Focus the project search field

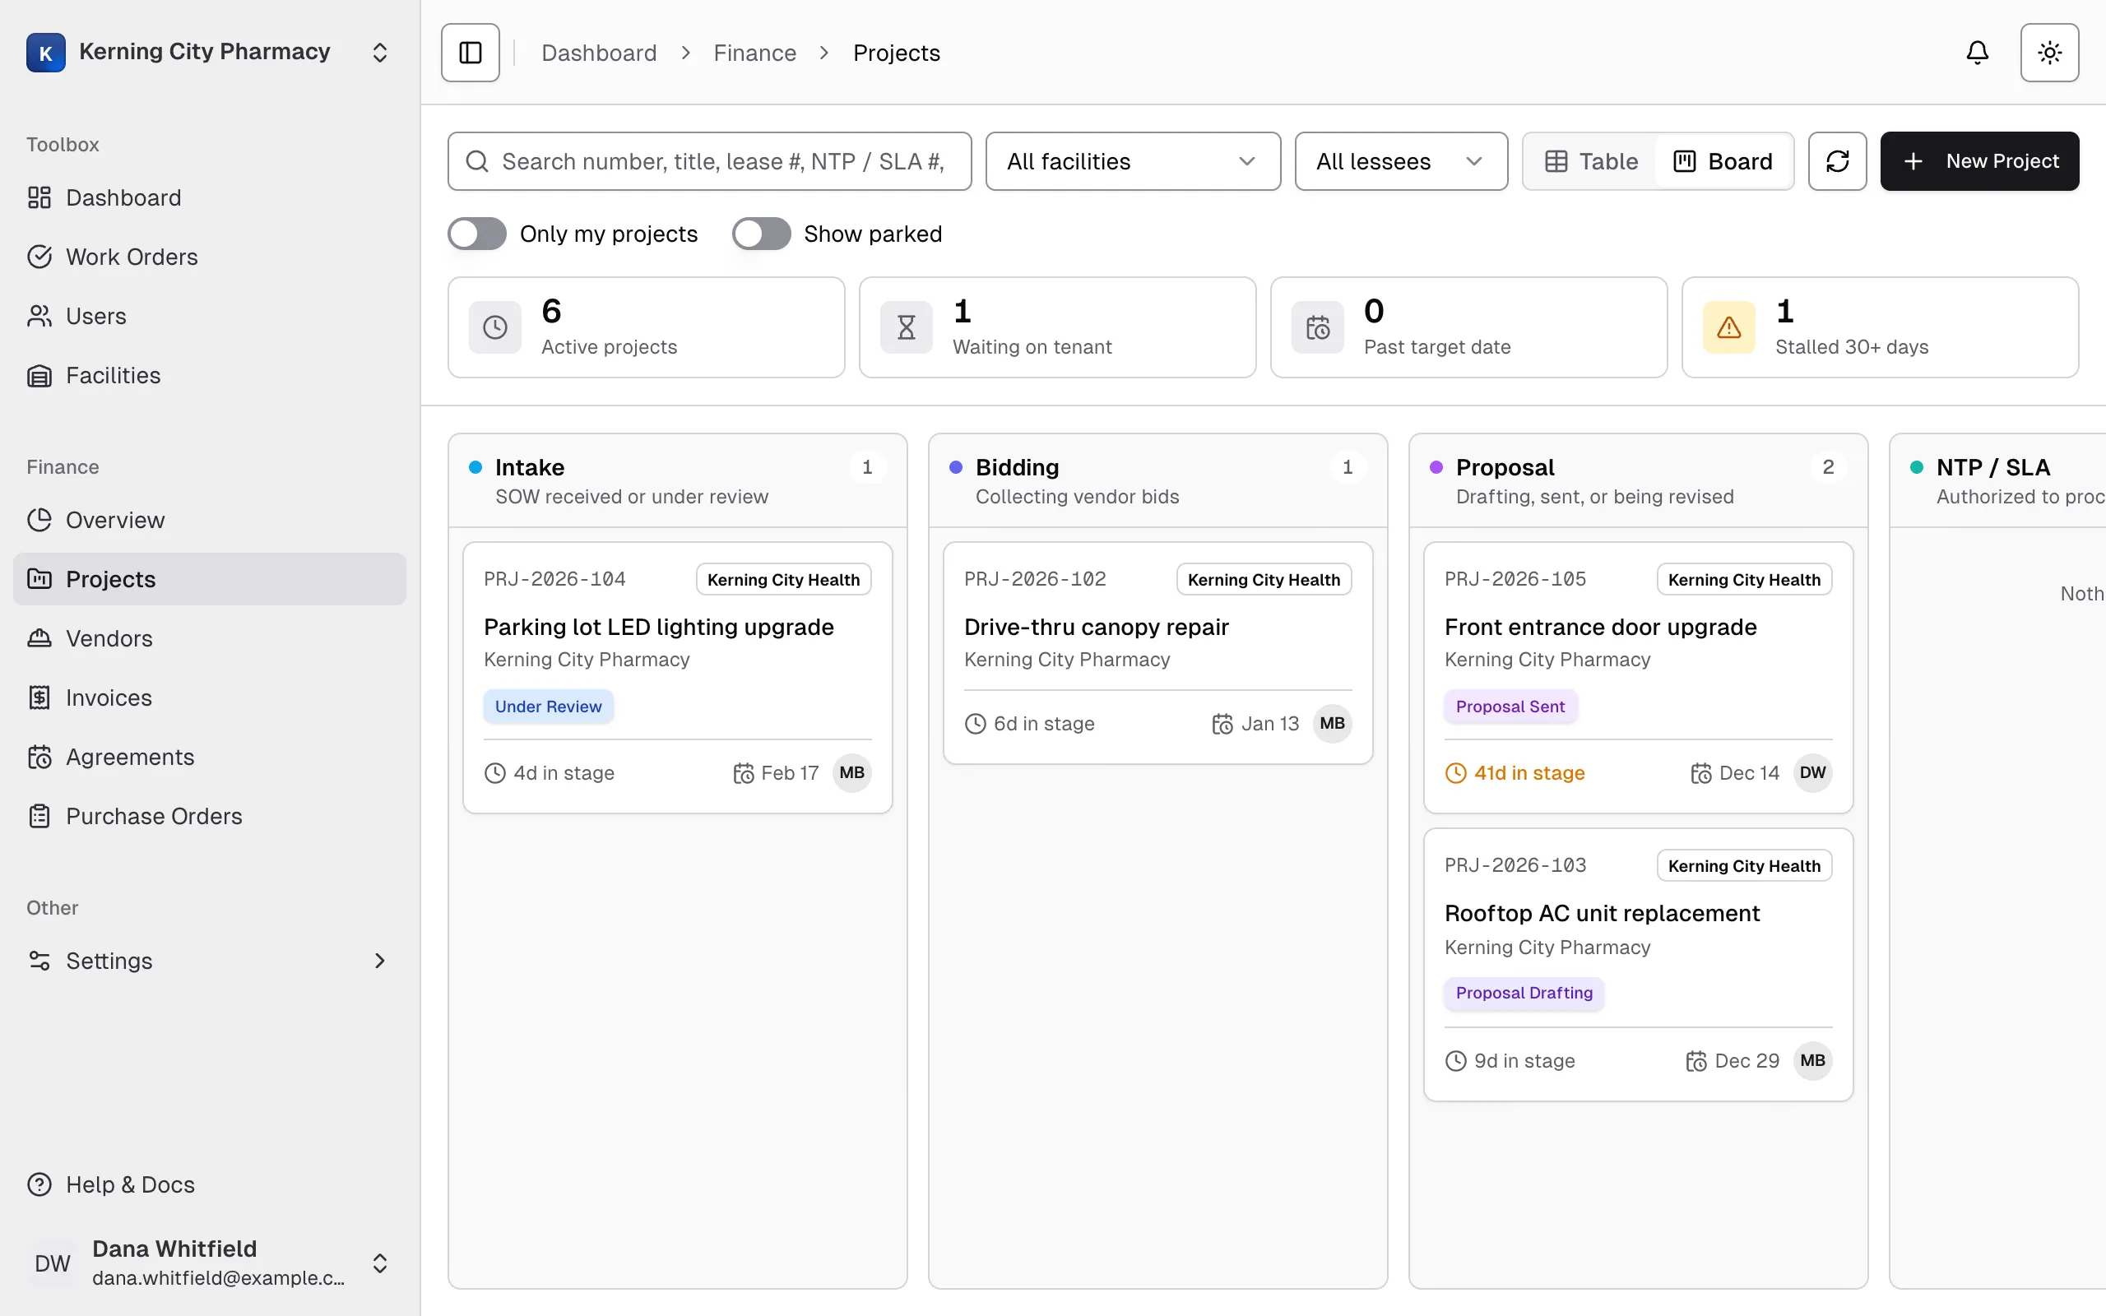[709, 161]
